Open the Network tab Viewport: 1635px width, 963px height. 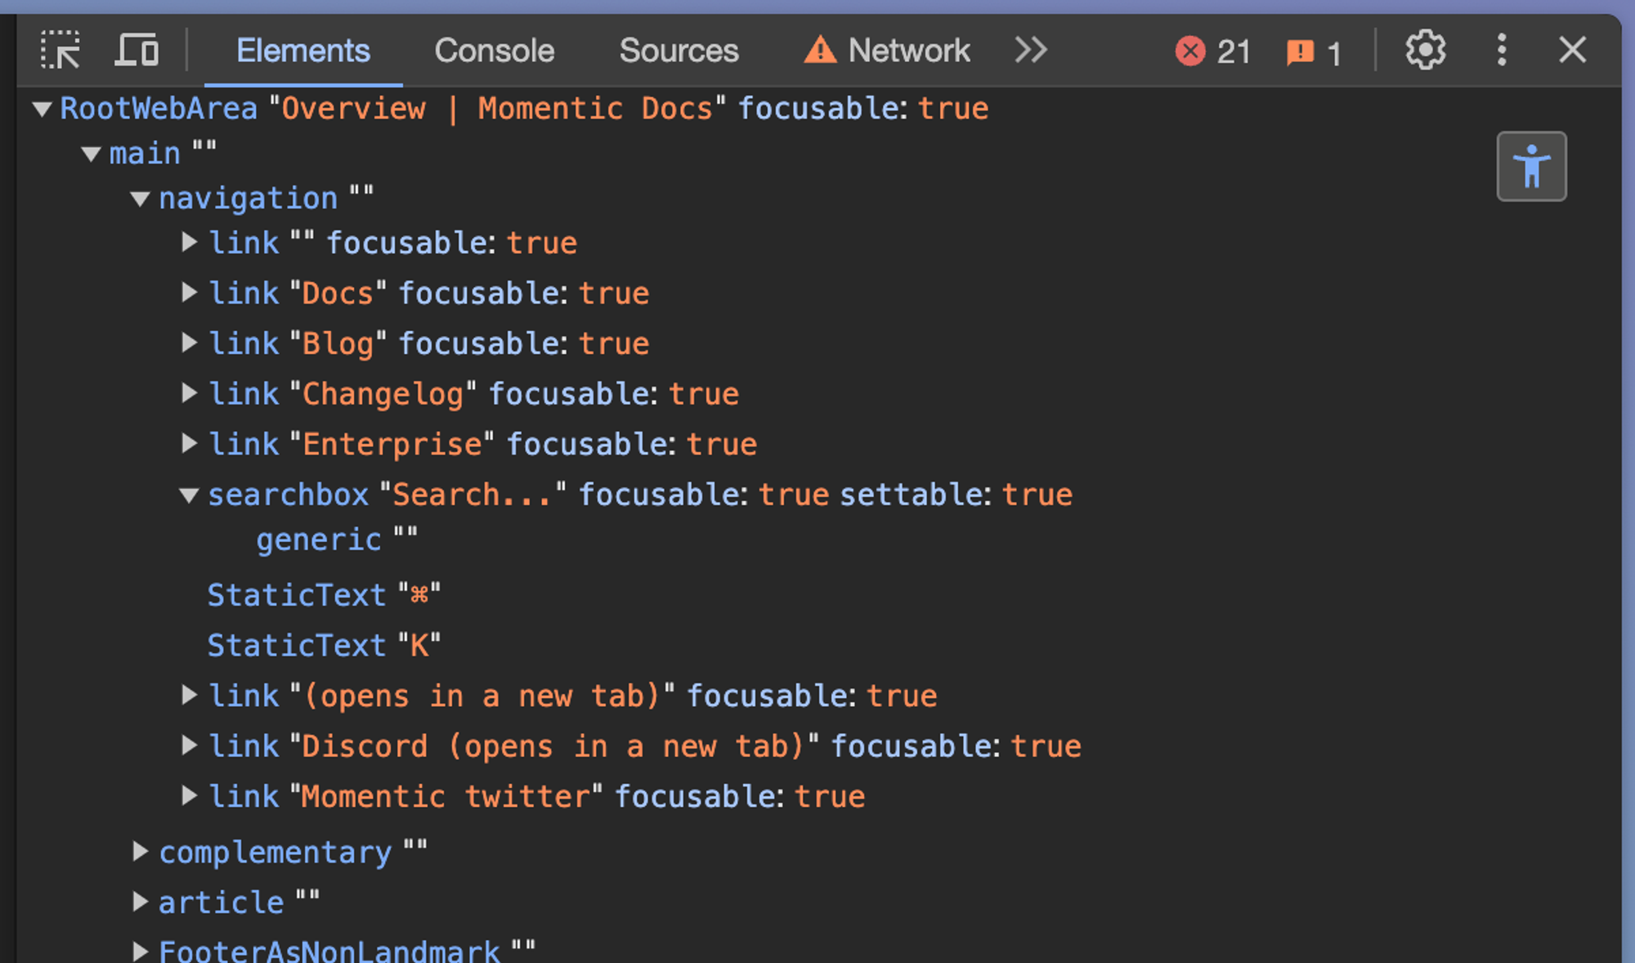(x=886, y=51)
